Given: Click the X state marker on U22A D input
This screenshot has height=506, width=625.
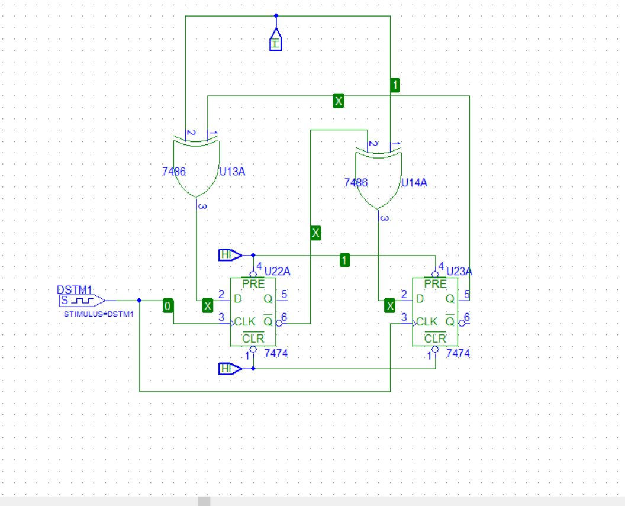Looking at the screenshot, I should pyautogui.click(x=207, y=306).
